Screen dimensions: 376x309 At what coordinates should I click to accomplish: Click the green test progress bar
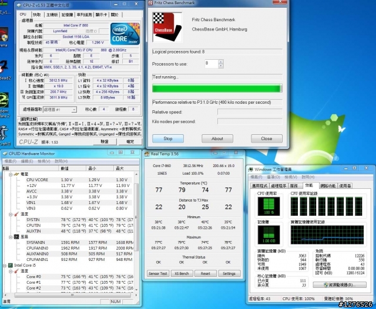point(217,89)
